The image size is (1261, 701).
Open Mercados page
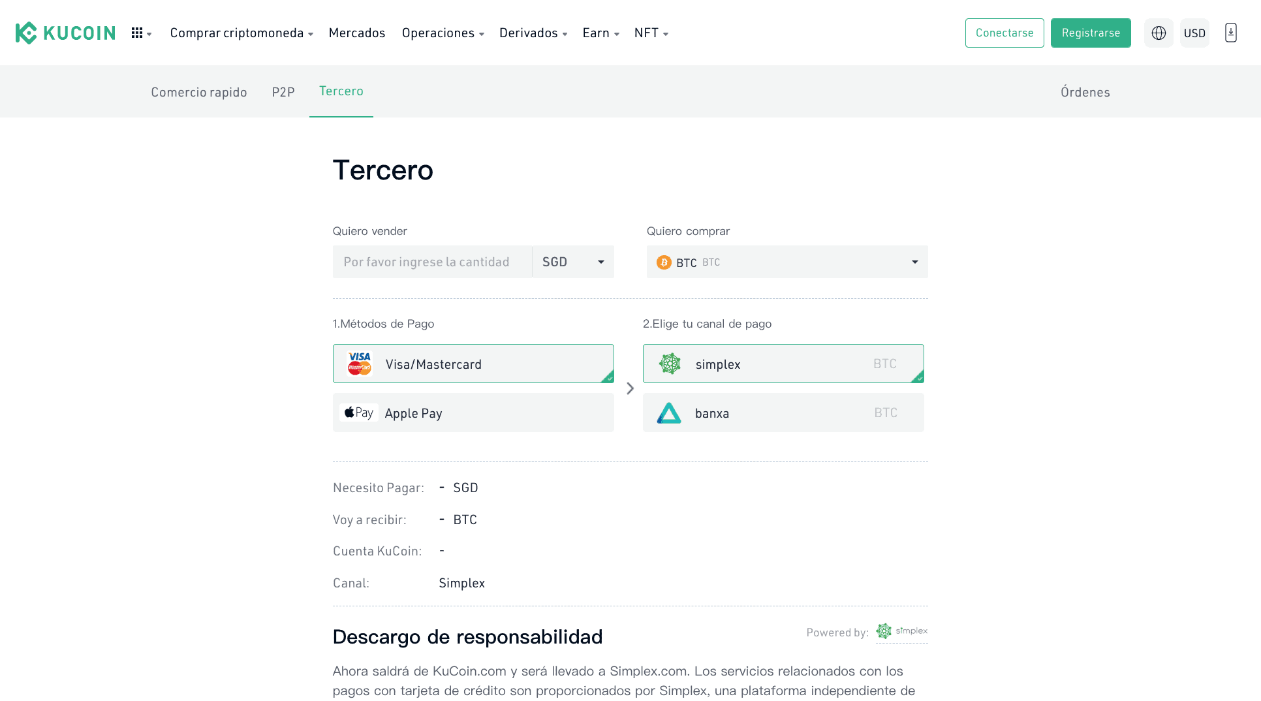coord(357,33)
